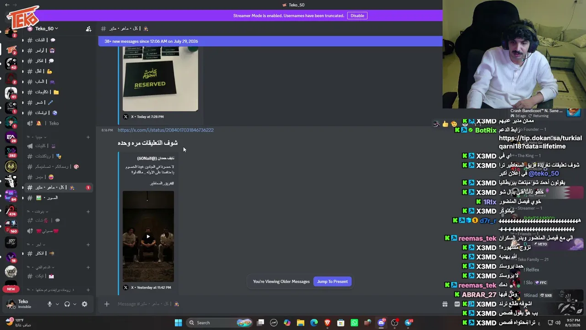Open File Explorer from the taskbar
Screen dimensions: 586x330
300,323
